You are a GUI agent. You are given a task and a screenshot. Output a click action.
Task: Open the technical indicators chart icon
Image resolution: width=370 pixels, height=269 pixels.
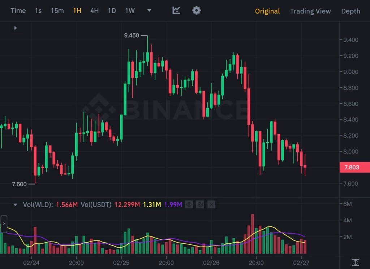coord(176,10)
